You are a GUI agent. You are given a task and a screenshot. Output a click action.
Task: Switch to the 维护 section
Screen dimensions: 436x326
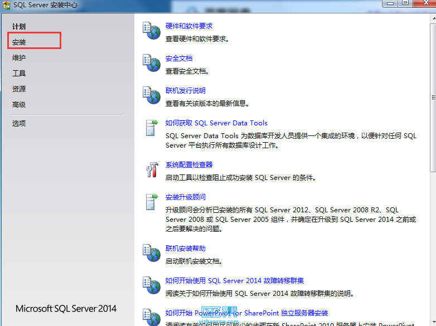point(19,58)
